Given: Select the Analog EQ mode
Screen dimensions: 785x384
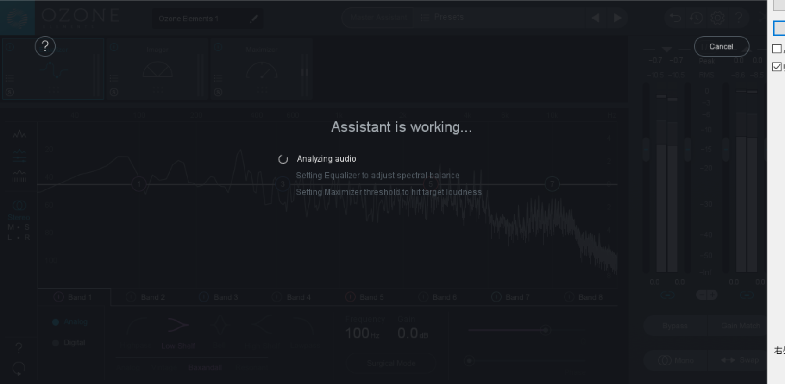Looking at the screenshot, I should coord(70,322).
